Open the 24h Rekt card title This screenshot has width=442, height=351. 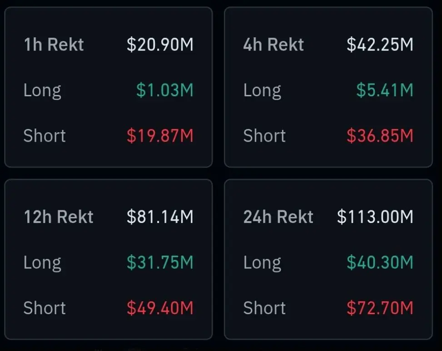click(278, 217)
